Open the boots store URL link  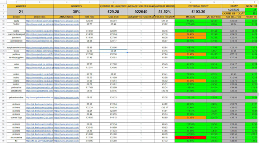tap(40, 21)
